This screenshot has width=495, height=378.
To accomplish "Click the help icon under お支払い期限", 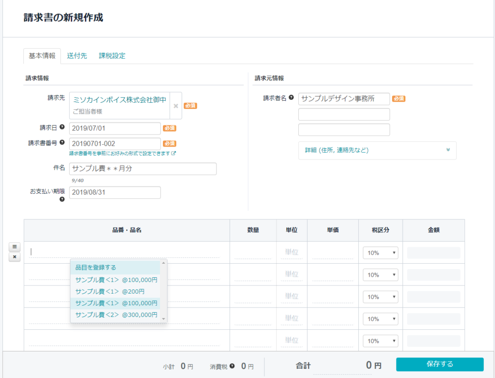I will pos(62,199).
